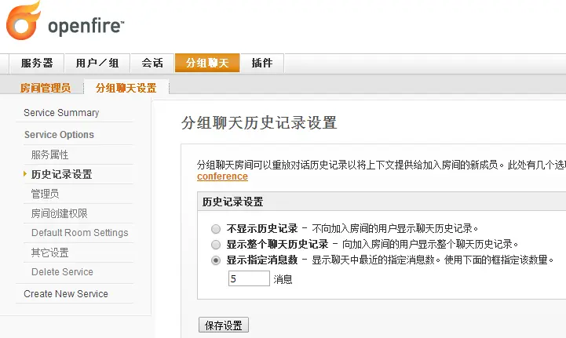Switch to the 会话 tab
Screen dimensions: 566x338
coord(152,63)
